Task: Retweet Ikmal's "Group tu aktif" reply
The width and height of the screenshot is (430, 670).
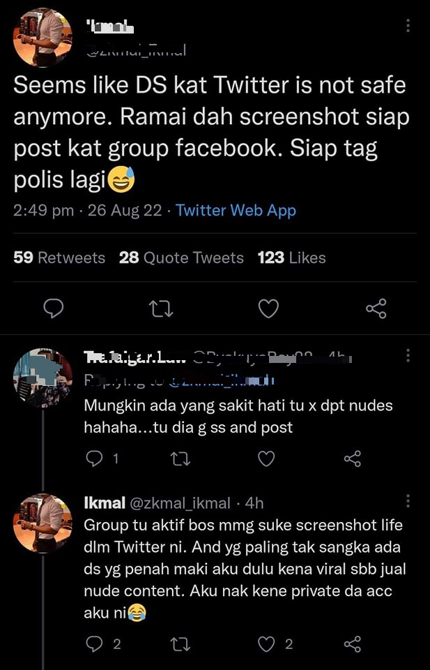Action: [180, 643]
